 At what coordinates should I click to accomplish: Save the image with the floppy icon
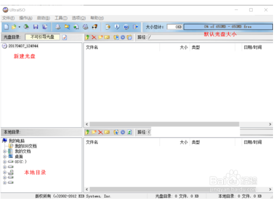[x=35, y=27]
